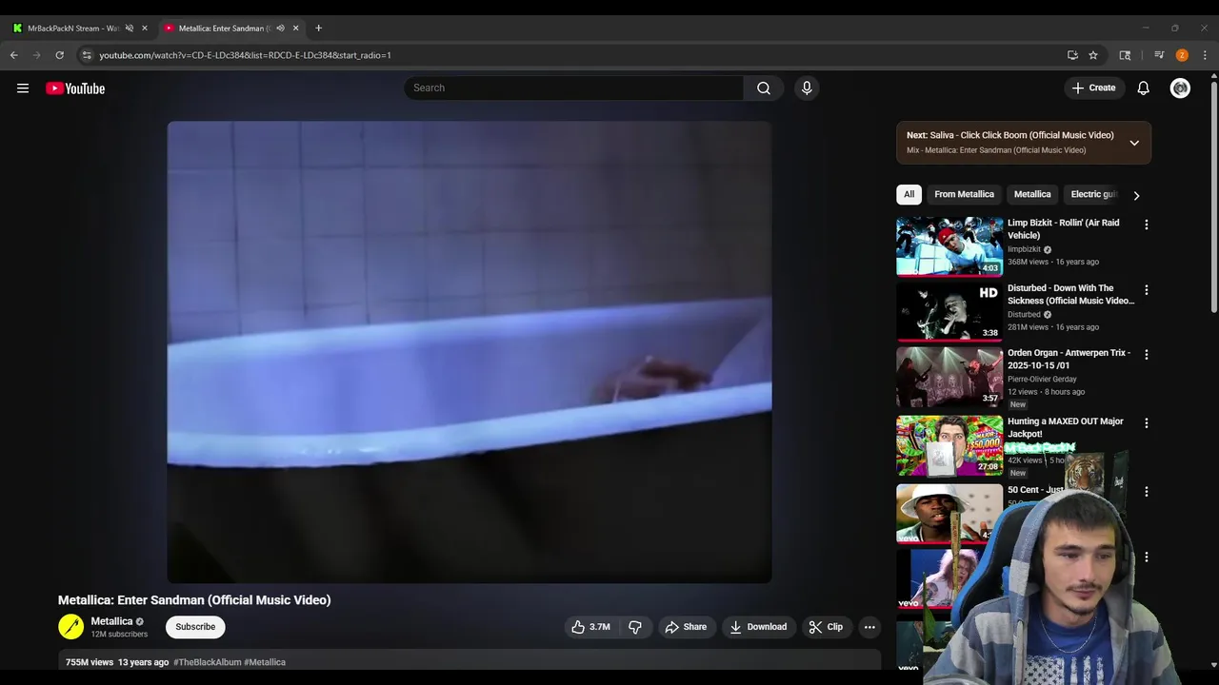Select the All filter chip
The width and height of the screenshot is (1219, 685).
[x=909, y=194]
